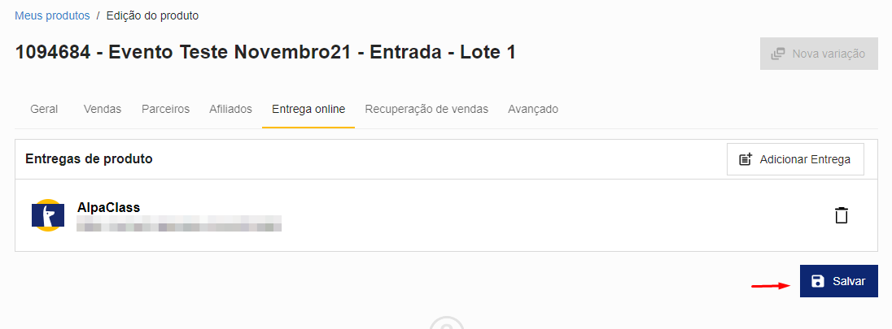Viewport: 892px width, 329px height.
Task: Delete the AlpaClass delivery with trash icon
Action: [x=841, y=215]
